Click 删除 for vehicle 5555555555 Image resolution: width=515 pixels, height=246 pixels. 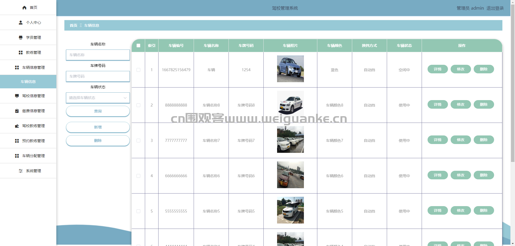click(484, 210)
